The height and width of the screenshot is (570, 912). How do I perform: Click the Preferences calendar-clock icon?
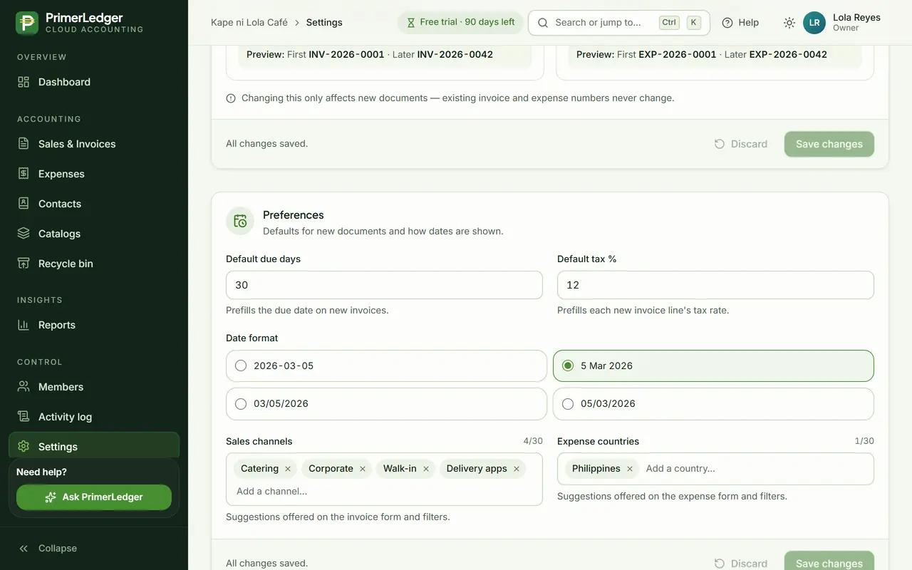(x=240, y=221)
